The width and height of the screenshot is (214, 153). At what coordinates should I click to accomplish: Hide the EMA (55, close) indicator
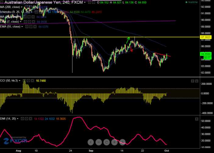point(27,27)
